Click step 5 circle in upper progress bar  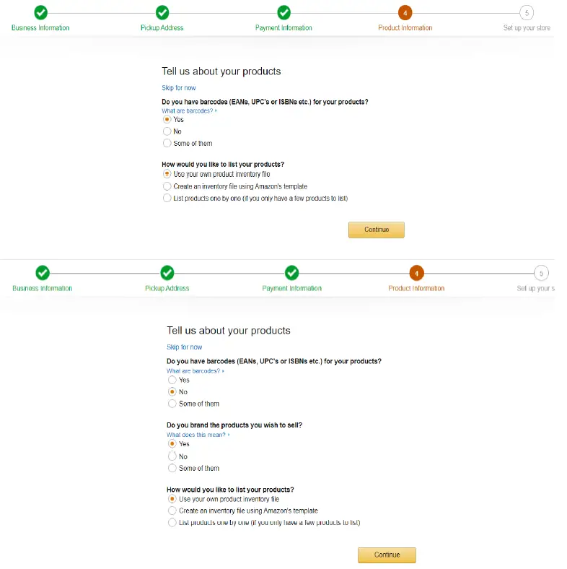pos(527,12)
